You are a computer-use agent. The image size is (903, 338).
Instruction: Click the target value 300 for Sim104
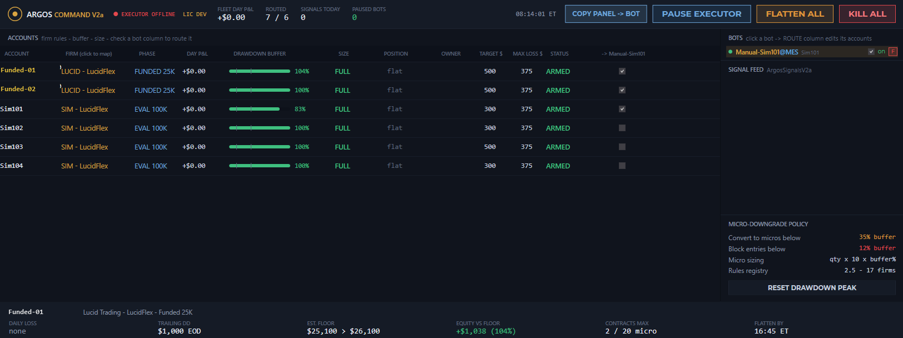pyautogui.click(x=490, y=166)
